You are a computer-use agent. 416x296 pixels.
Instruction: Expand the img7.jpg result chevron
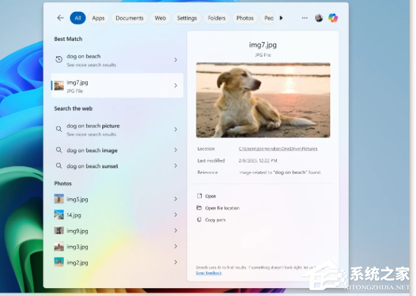pyautogui.click(x=175, y=85)
